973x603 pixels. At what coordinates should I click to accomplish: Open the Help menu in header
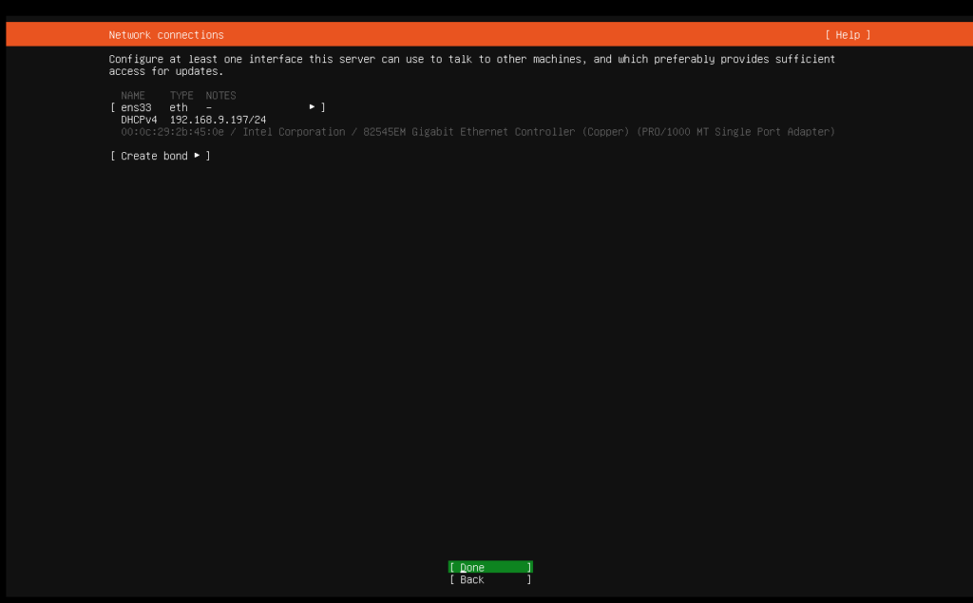pyautogui.click(x=848, y=35)
